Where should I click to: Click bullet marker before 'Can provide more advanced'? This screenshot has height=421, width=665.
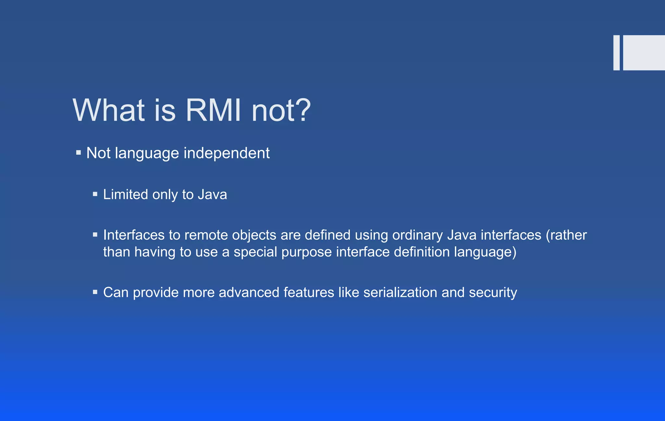coord(95,292)
